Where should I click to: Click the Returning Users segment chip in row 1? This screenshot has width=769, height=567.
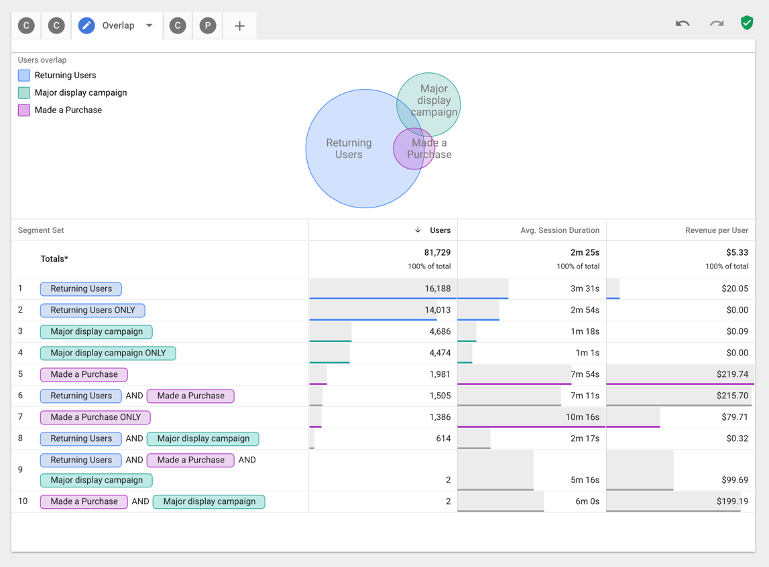tap(80, 289)
